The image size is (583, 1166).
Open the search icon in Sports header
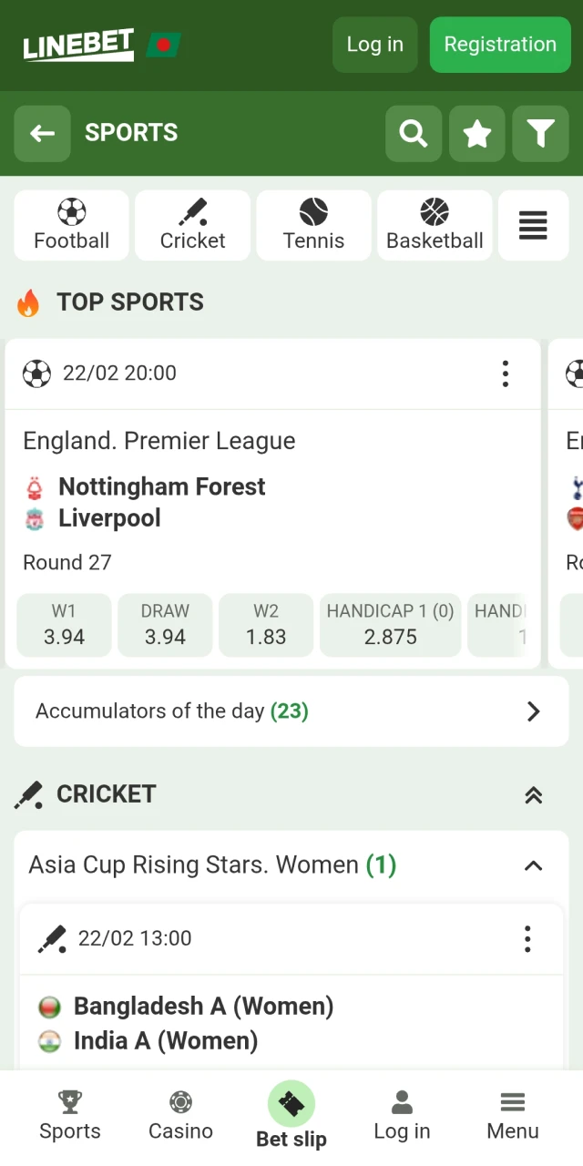(414, 133)
